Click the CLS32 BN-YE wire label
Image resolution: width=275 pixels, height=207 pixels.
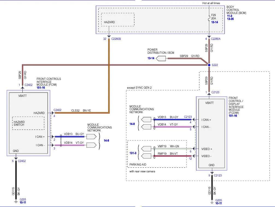[x=81, y=111]
